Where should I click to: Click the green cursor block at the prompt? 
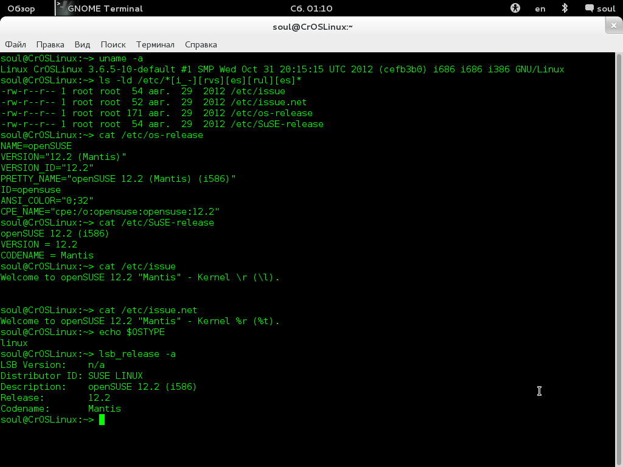[102, 420]
